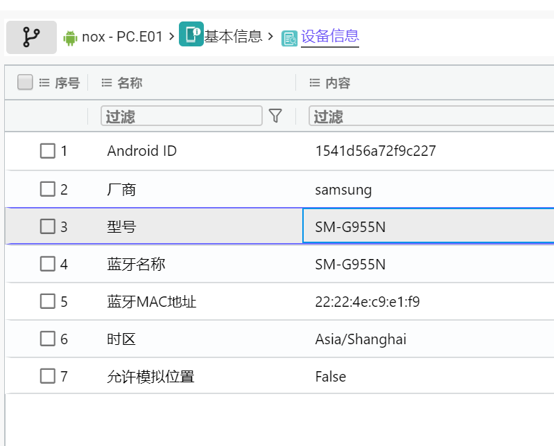Open the 内容 column menu icon
Viewport: 554px width, 446px height.
tap(315, 83)
